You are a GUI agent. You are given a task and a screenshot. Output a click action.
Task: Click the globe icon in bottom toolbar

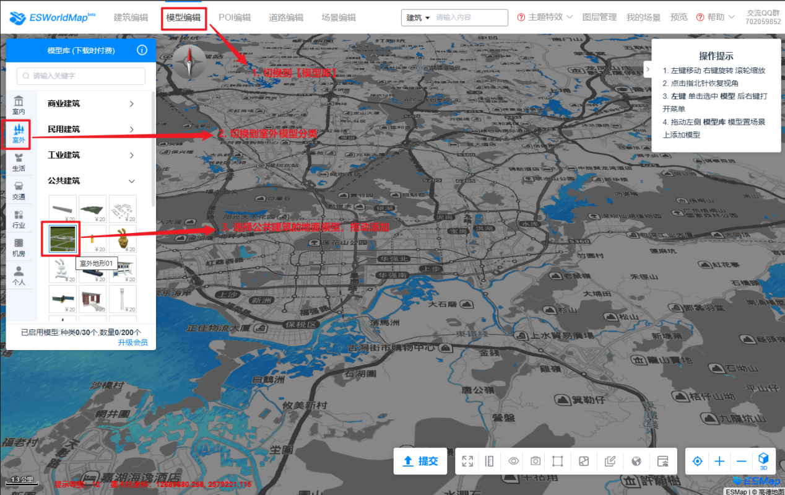tap(636, 461)
